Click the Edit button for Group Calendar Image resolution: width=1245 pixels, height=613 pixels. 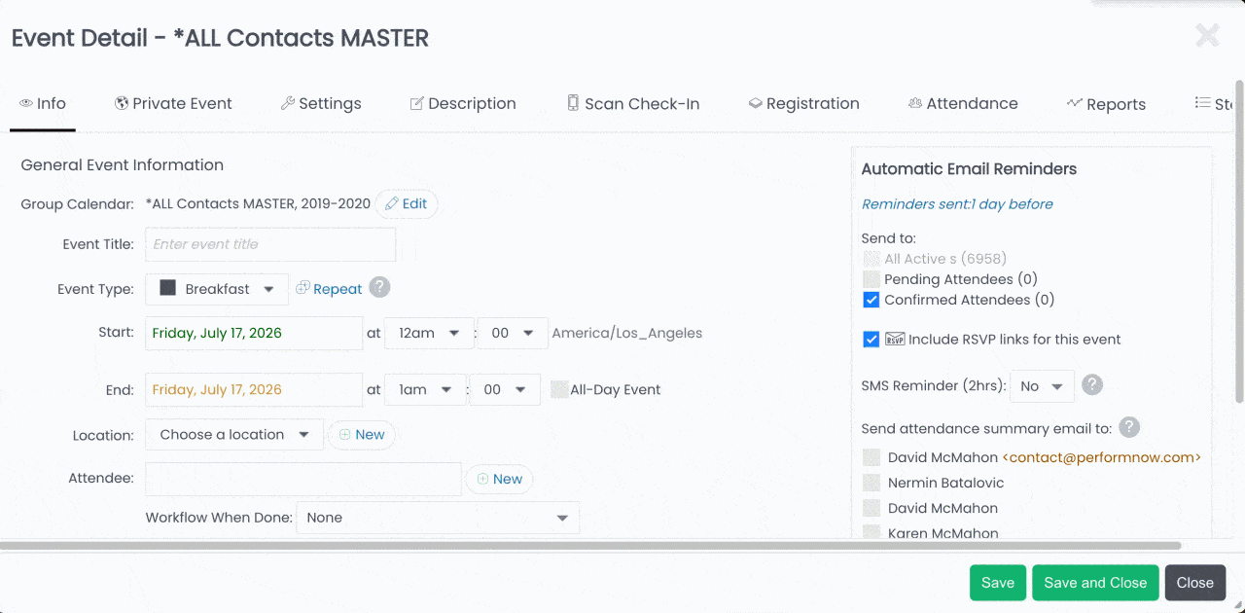click(x=407, y=204)
